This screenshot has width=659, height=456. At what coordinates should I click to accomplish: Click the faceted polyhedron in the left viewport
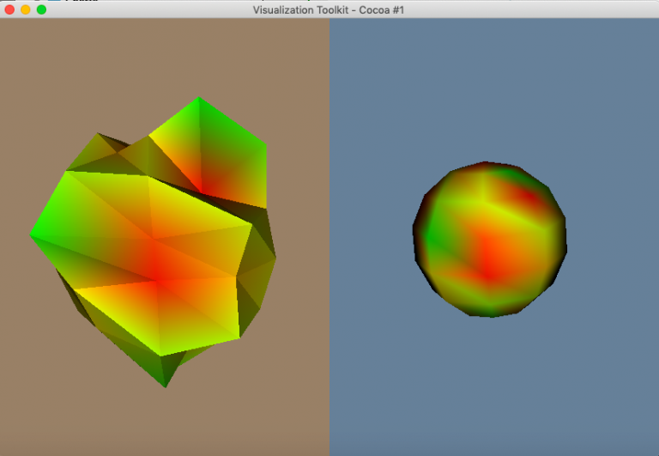coord(154,242)
